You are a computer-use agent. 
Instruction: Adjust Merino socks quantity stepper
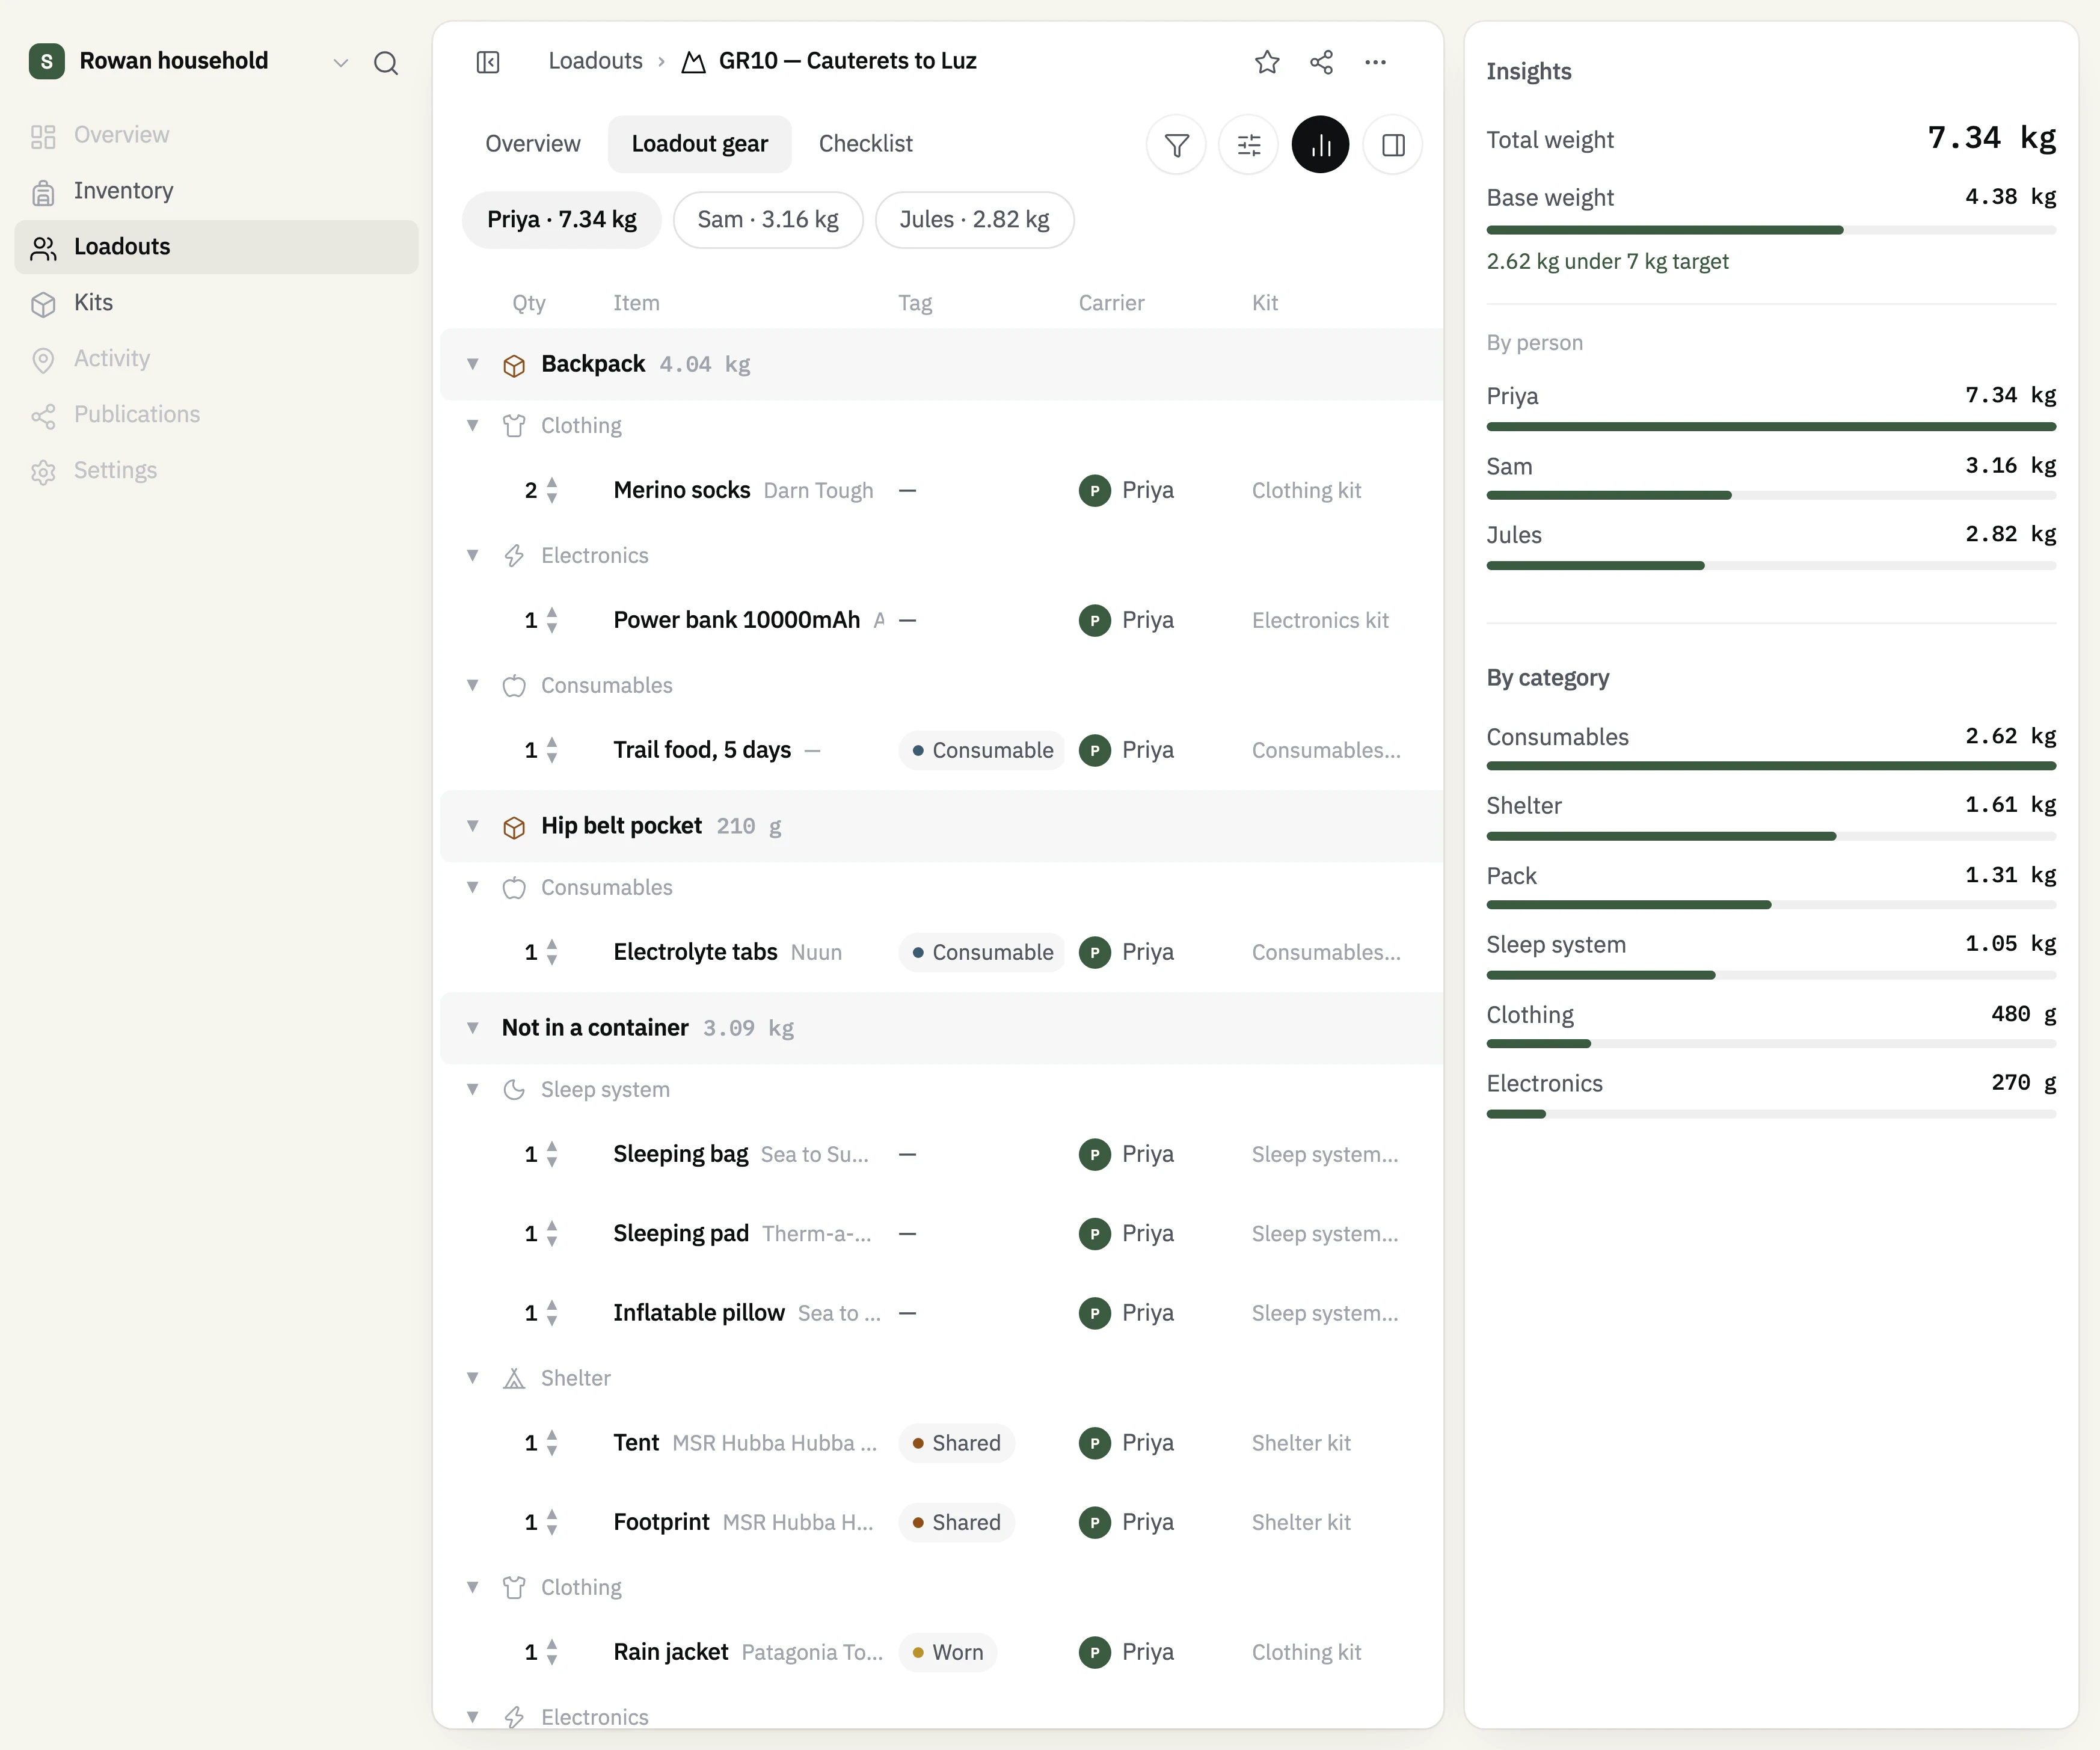click(x=552, y=491)
